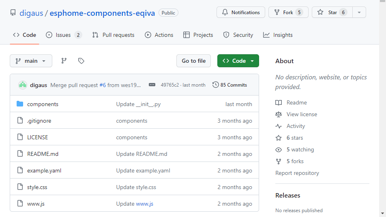Open the www.js file in file list
The width and height of the screenshot is (386, 217).
click(x=36, y=204)
